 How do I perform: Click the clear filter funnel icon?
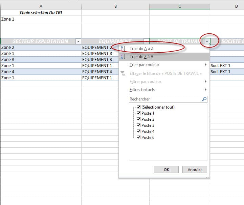[x=123, y=74]
